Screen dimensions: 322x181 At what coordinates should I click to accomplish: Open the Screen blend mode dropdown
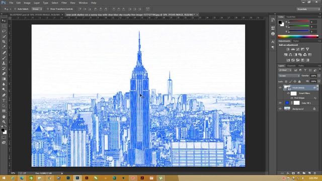[x=289, y=76]
